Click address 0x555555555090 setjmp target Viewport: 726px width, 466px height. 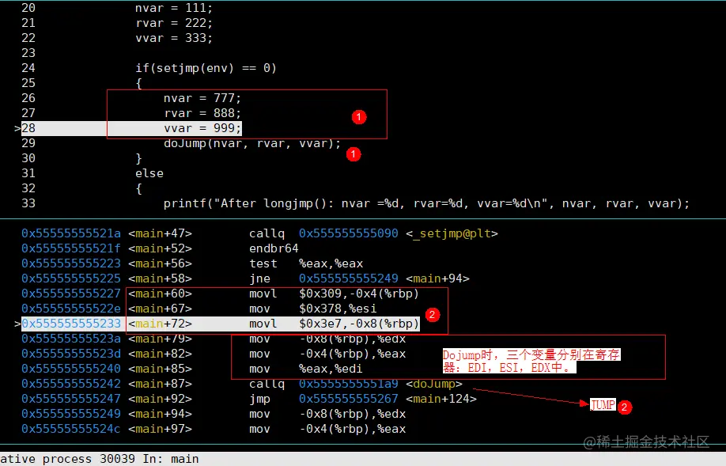click(348, 233)
